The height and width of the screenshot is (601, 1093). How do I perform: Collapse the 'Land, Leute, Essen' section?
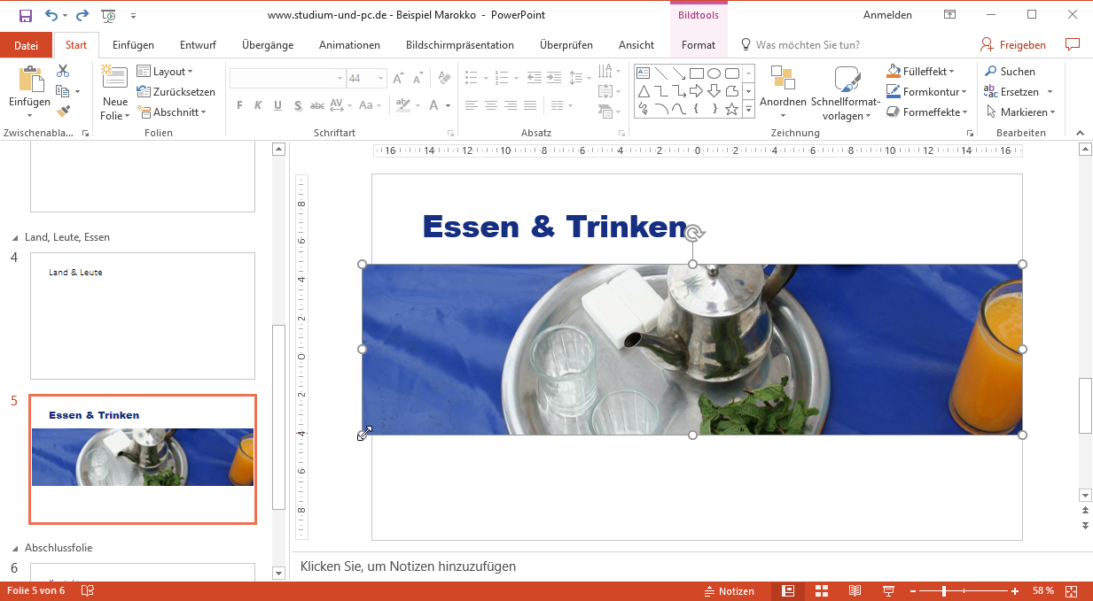[x=14, y=237]
